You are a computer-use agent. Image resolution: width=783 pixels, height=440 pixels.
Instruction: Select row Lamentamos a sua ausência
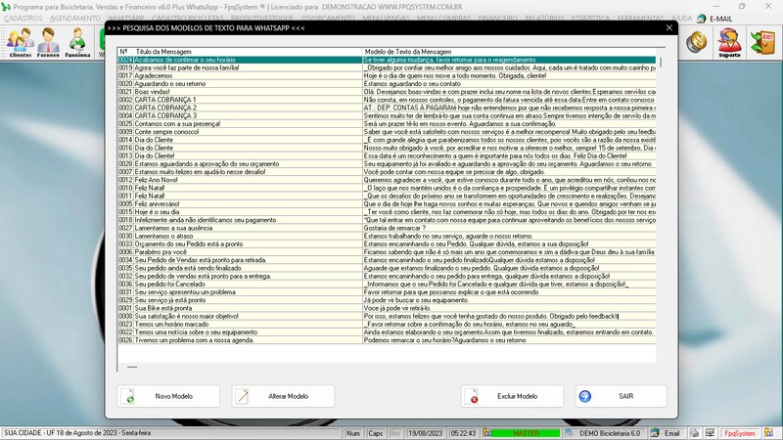[x=387, y=228]
